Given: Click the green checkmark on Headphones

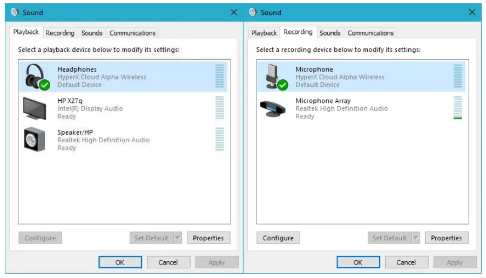Looking at the screenshot, I should [44, 85].
